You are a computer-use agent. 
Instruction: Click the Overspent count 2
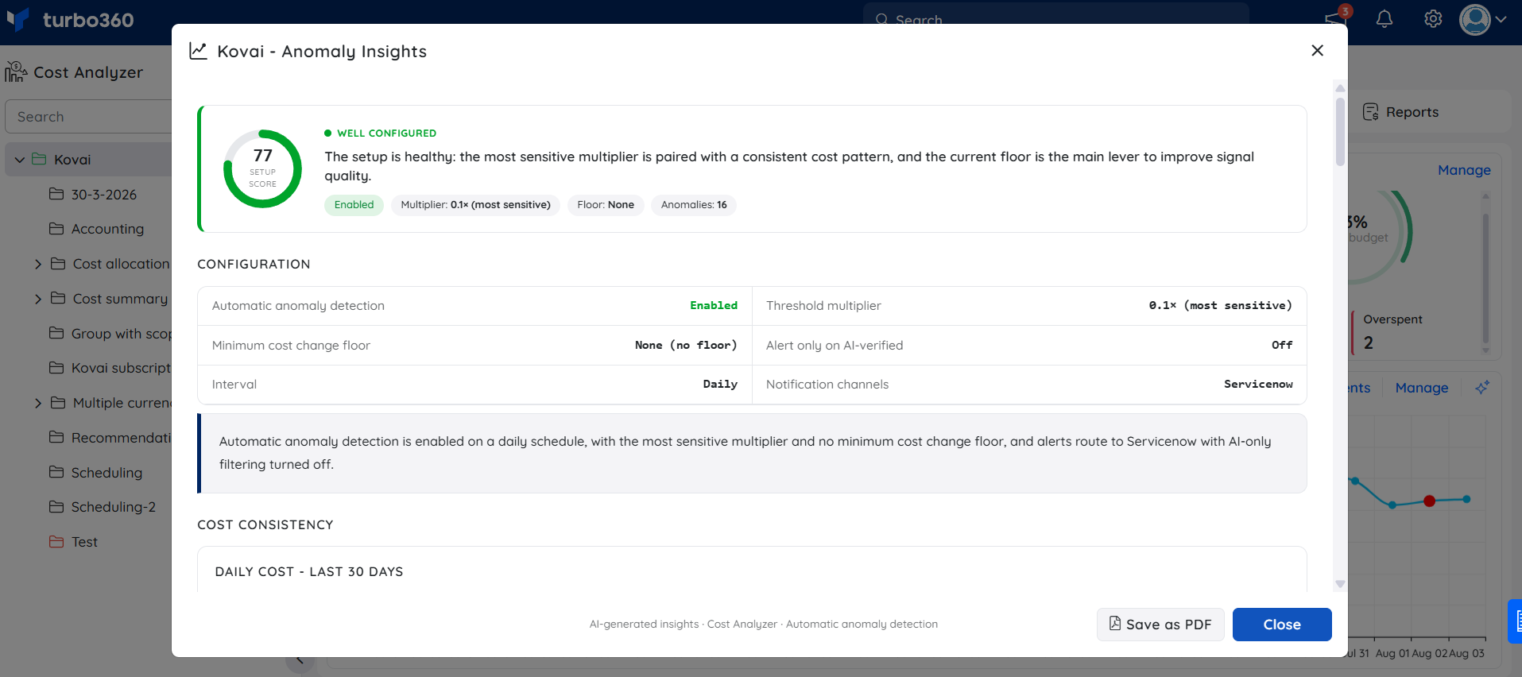pyautogui.click(x=1369, y=343)
